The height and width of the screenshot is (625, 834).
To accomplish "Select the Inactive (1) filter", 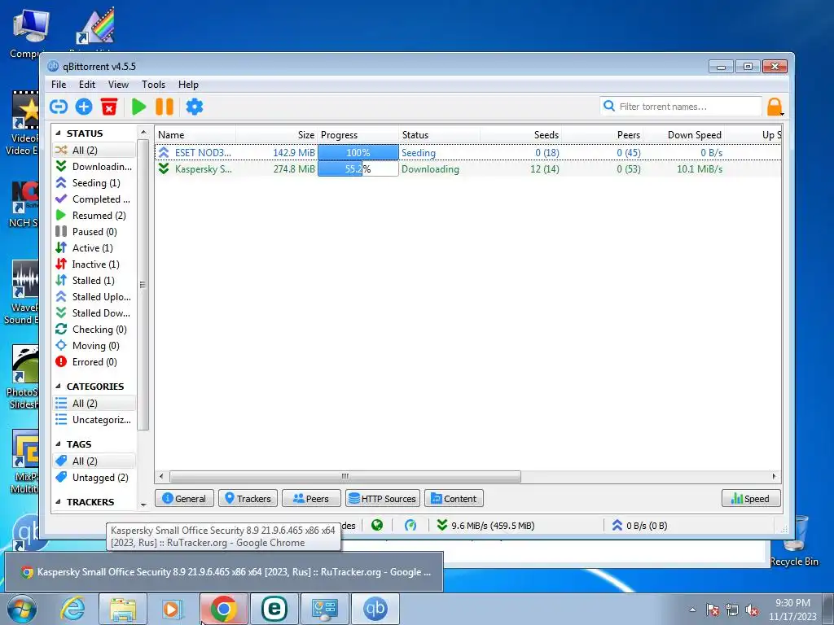I will click(x=94, y=264).
